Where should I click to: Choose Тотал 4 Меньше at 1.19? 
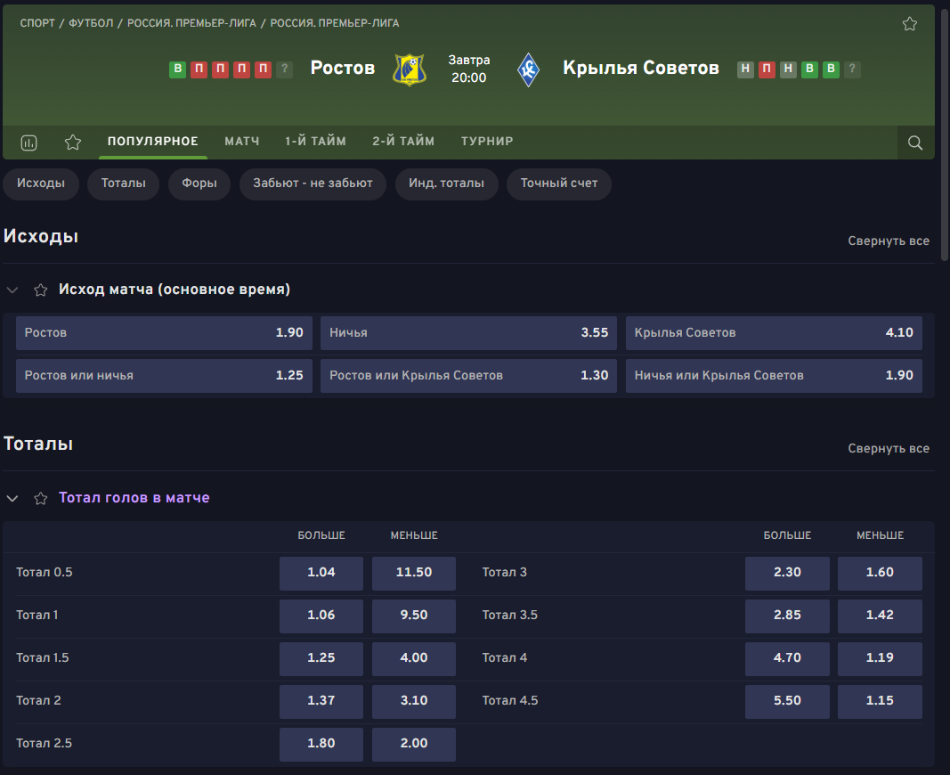(880, 658)
